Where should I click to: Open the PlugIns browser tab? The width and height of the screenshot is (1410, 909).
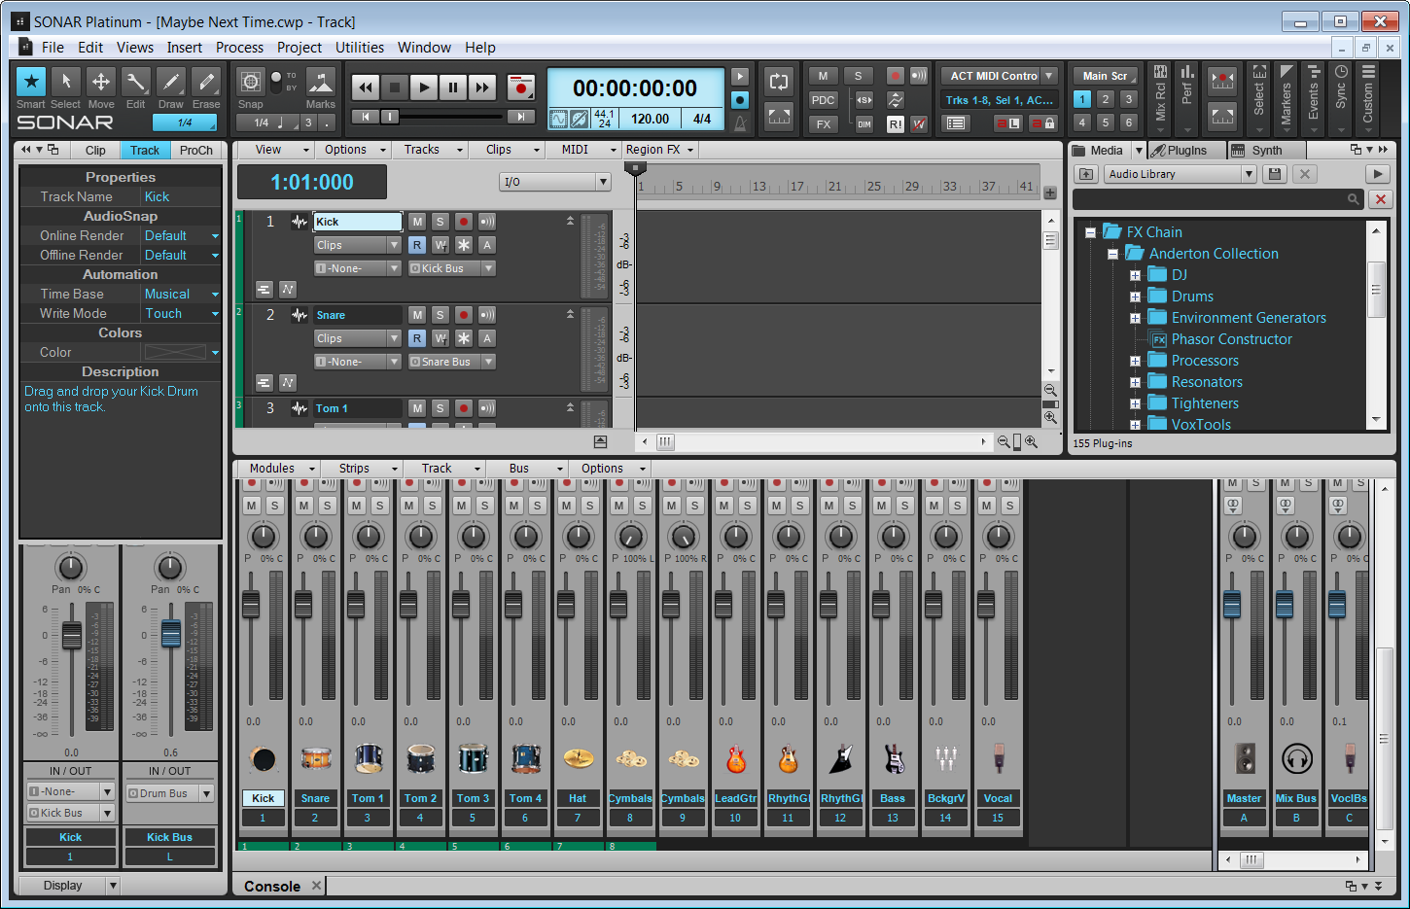coord(1185,151)
